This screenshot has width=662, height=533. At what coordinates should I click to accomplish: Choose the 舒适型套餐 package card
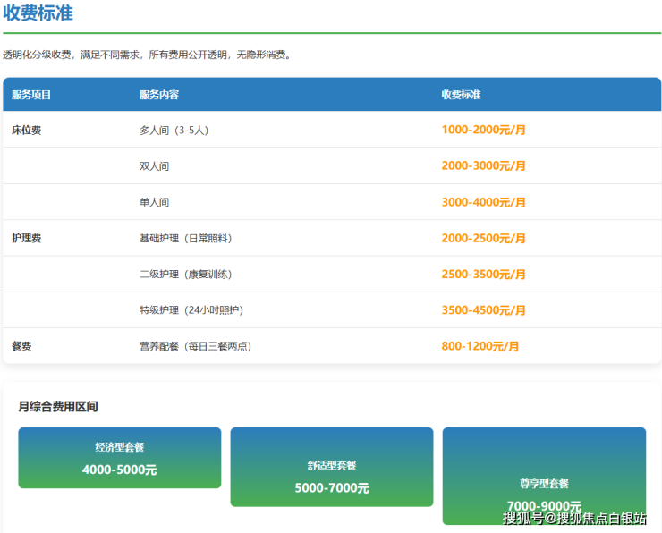[331, 467]
